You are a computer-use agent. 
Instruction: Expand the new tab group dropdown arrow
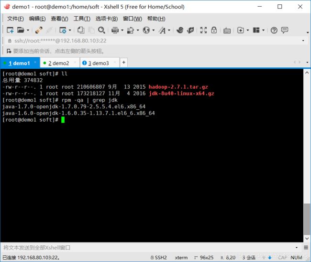coord(248,30)
